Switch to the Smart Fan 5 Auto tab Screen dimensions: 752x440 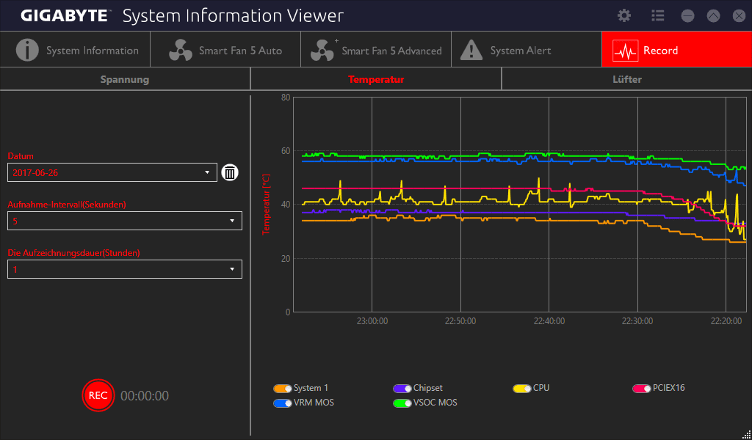(225, 50)
